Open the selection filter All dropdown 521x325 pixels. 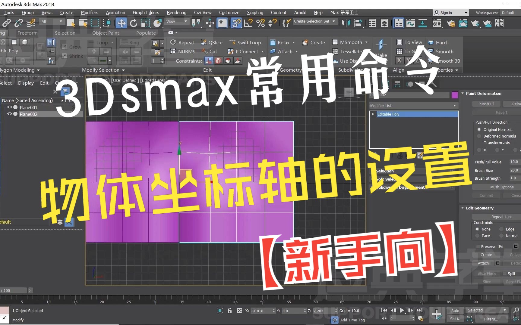point(52,21)
